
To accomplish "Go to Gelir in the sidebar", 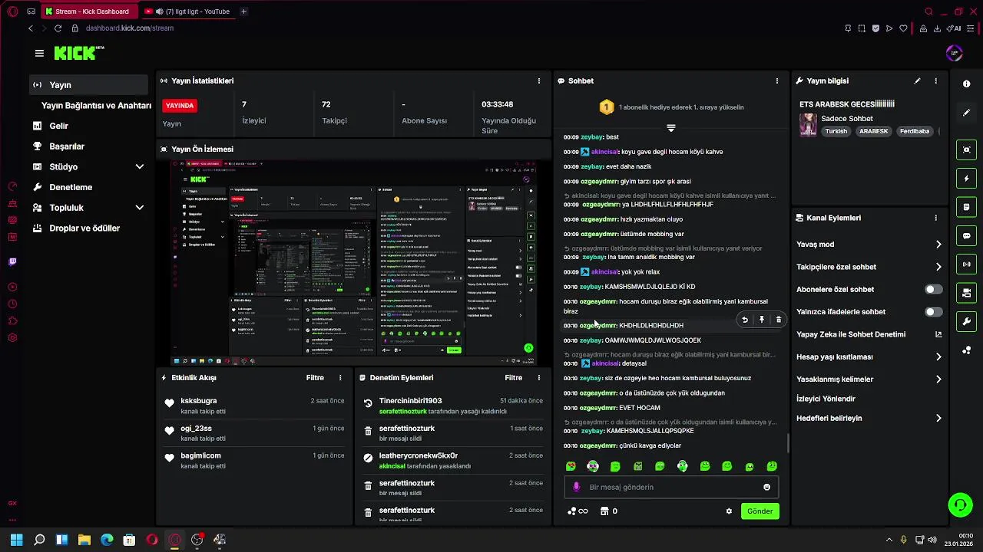I will [58, 126].
